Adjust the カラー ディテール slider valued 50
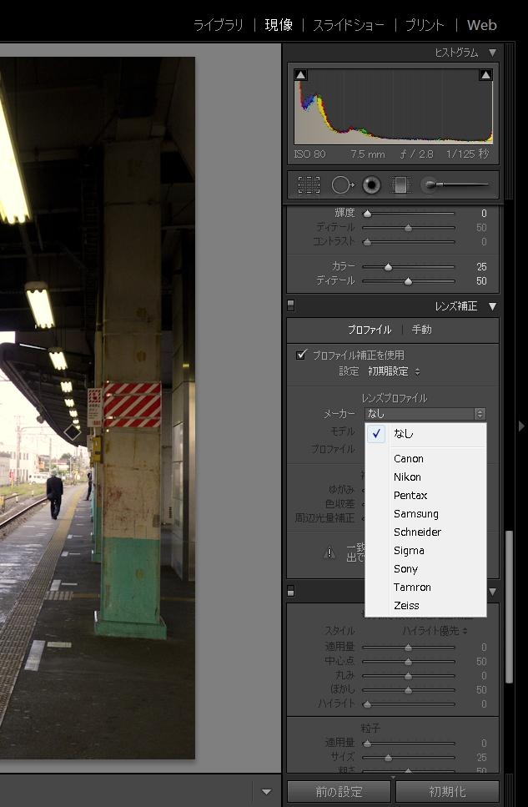The width and height of the screenshot is (528, 807). tap(408, 281)
